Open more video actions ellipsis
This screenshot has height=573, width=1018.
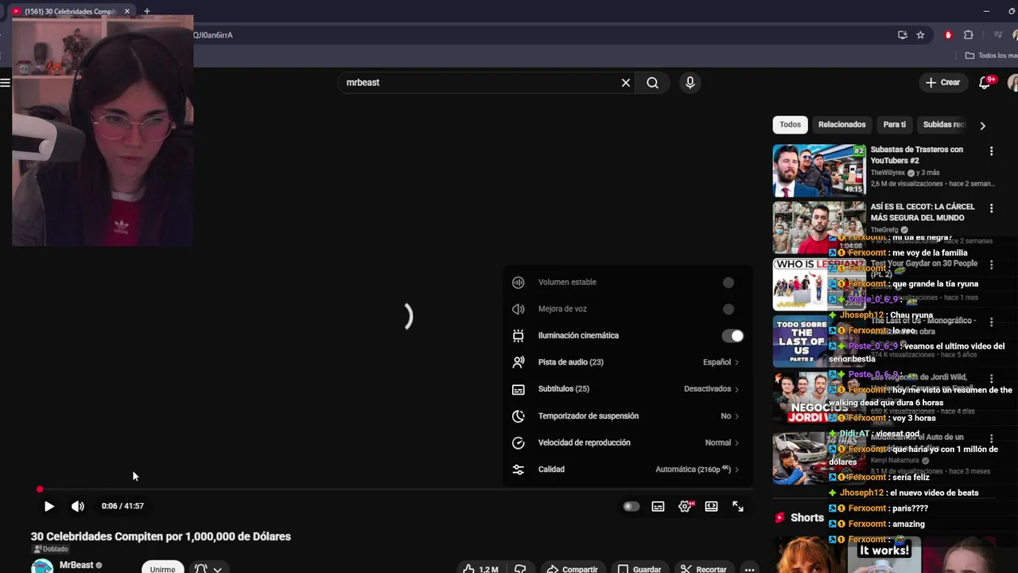click(749, 569)
